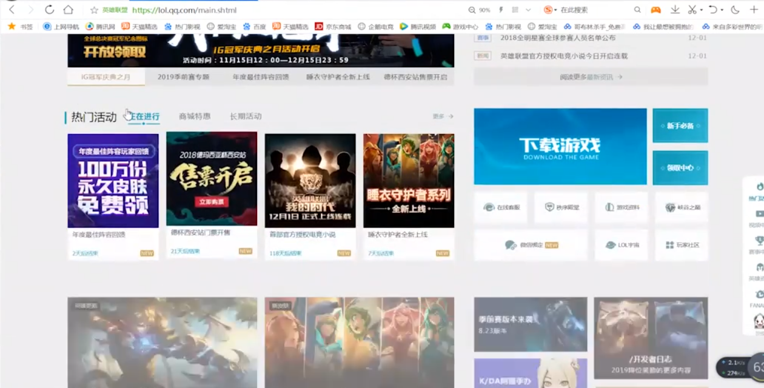Click 更多 next to the activity tabs
The width and height of the screenshot is (764, 388).
[x=443, y=116]
